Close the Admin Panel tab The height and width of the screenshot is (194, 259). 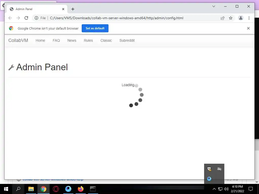click(x=63, y=9)
